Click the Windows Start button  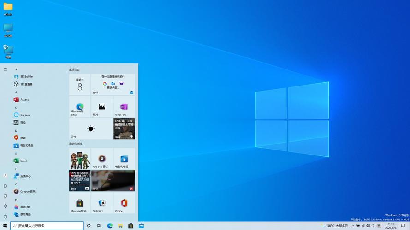tap(5, 225)
